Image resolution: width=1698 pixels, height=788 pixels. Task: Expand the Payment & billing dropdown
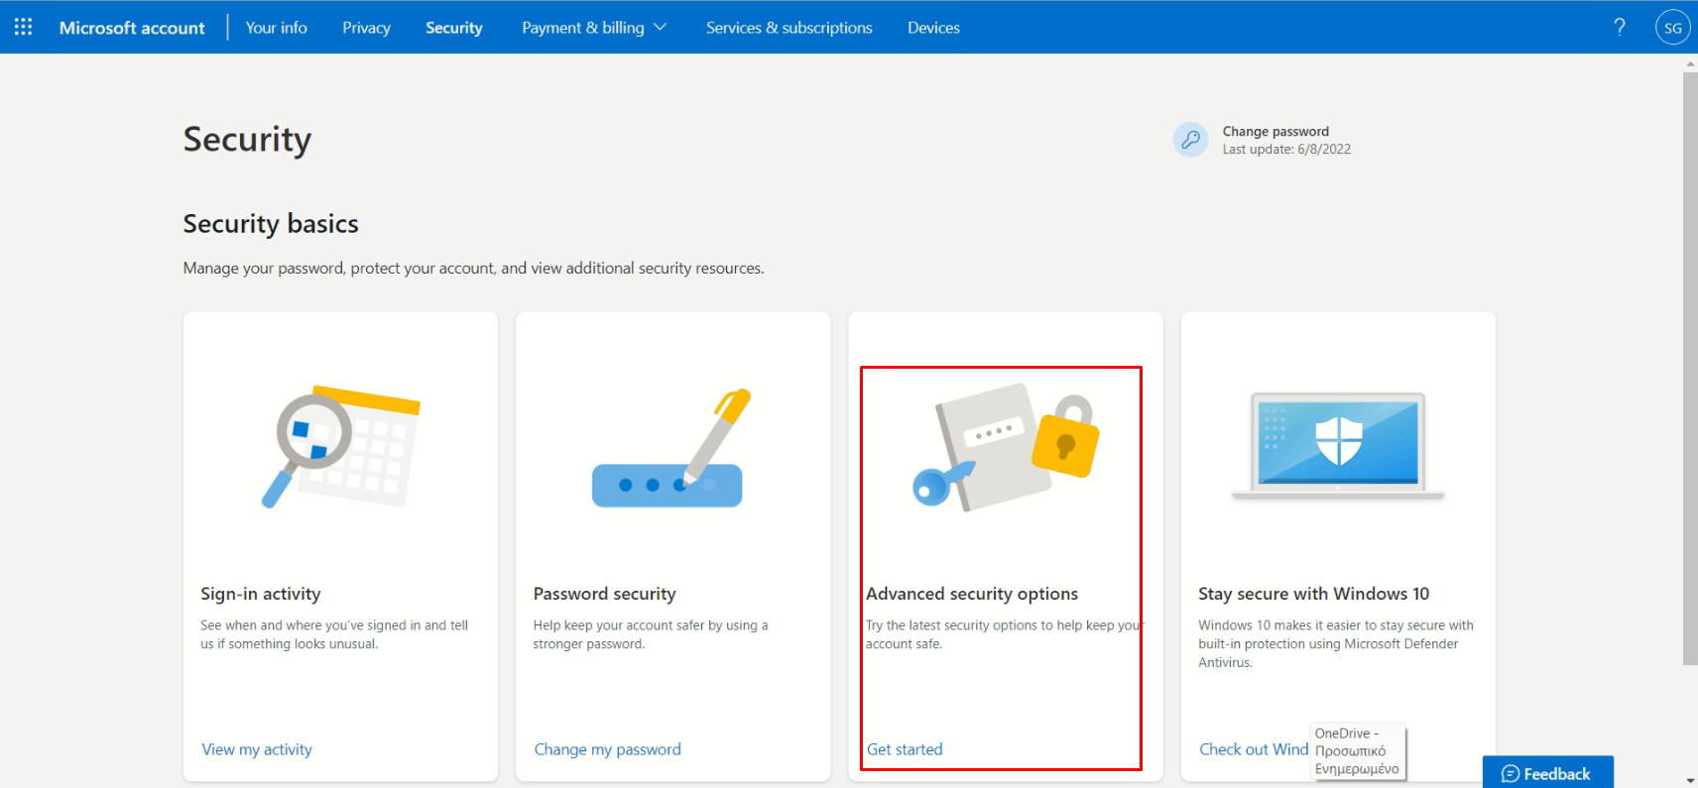[x=594, y=28]
